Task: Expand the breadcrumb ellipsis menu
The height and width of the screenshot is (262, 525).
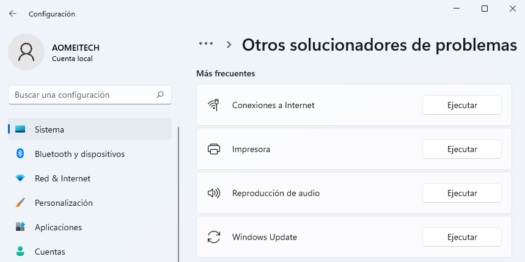Action: coord(206,44)
